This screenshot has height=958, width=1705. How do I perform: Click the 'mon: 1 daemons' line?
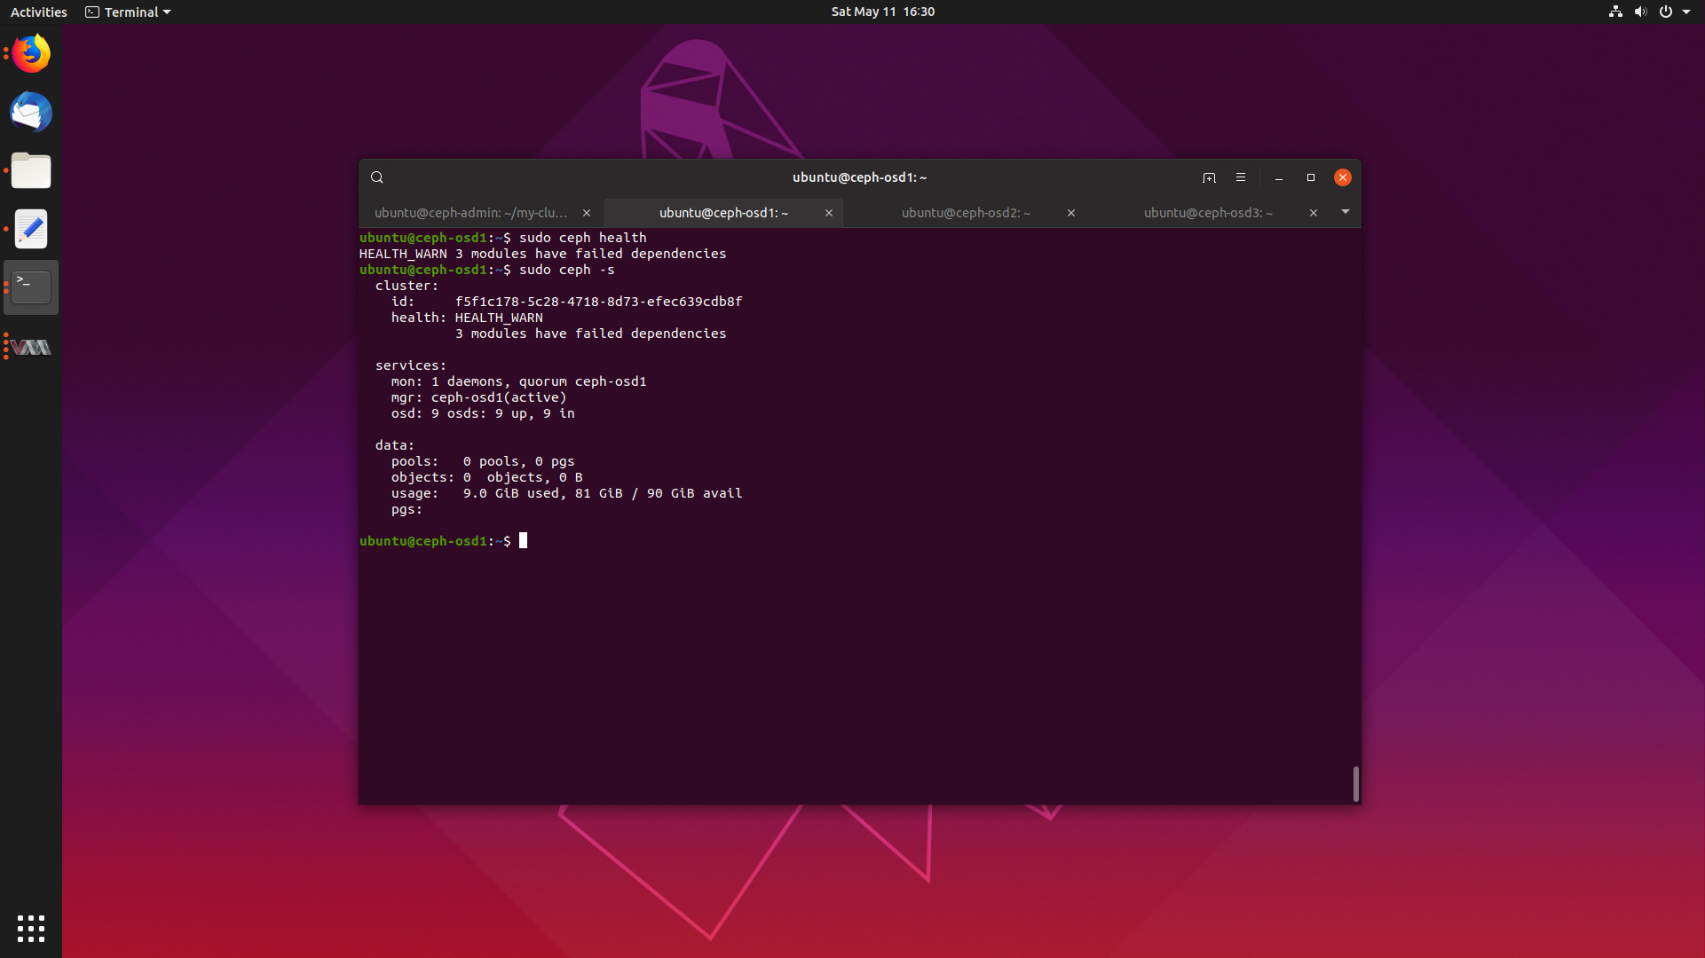[x=518, y=381]
